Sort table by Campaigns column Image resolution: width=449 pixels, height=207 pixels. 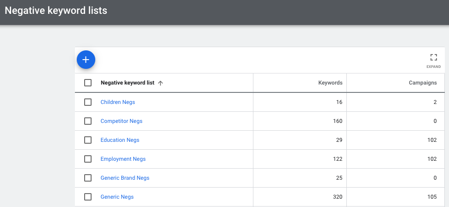423,83
